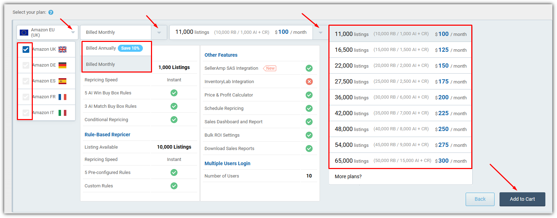Click the Sales Dashboard and Report label
This screenshot has width=557, height=218.
234,122
